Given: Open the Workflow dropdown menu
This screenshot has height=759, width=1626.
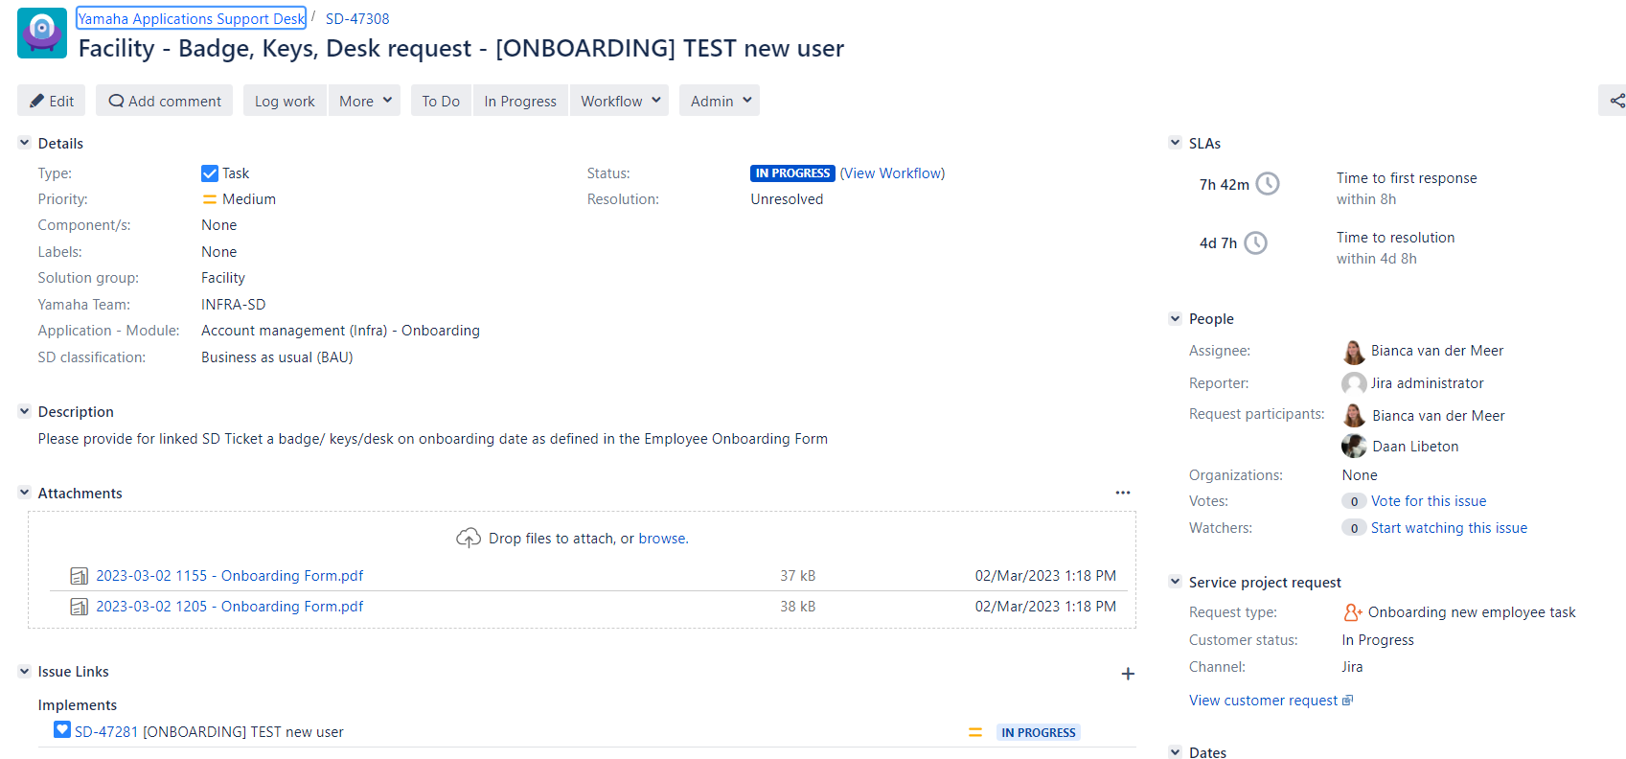Looking at the screenshot, I should tap(619, 101).
